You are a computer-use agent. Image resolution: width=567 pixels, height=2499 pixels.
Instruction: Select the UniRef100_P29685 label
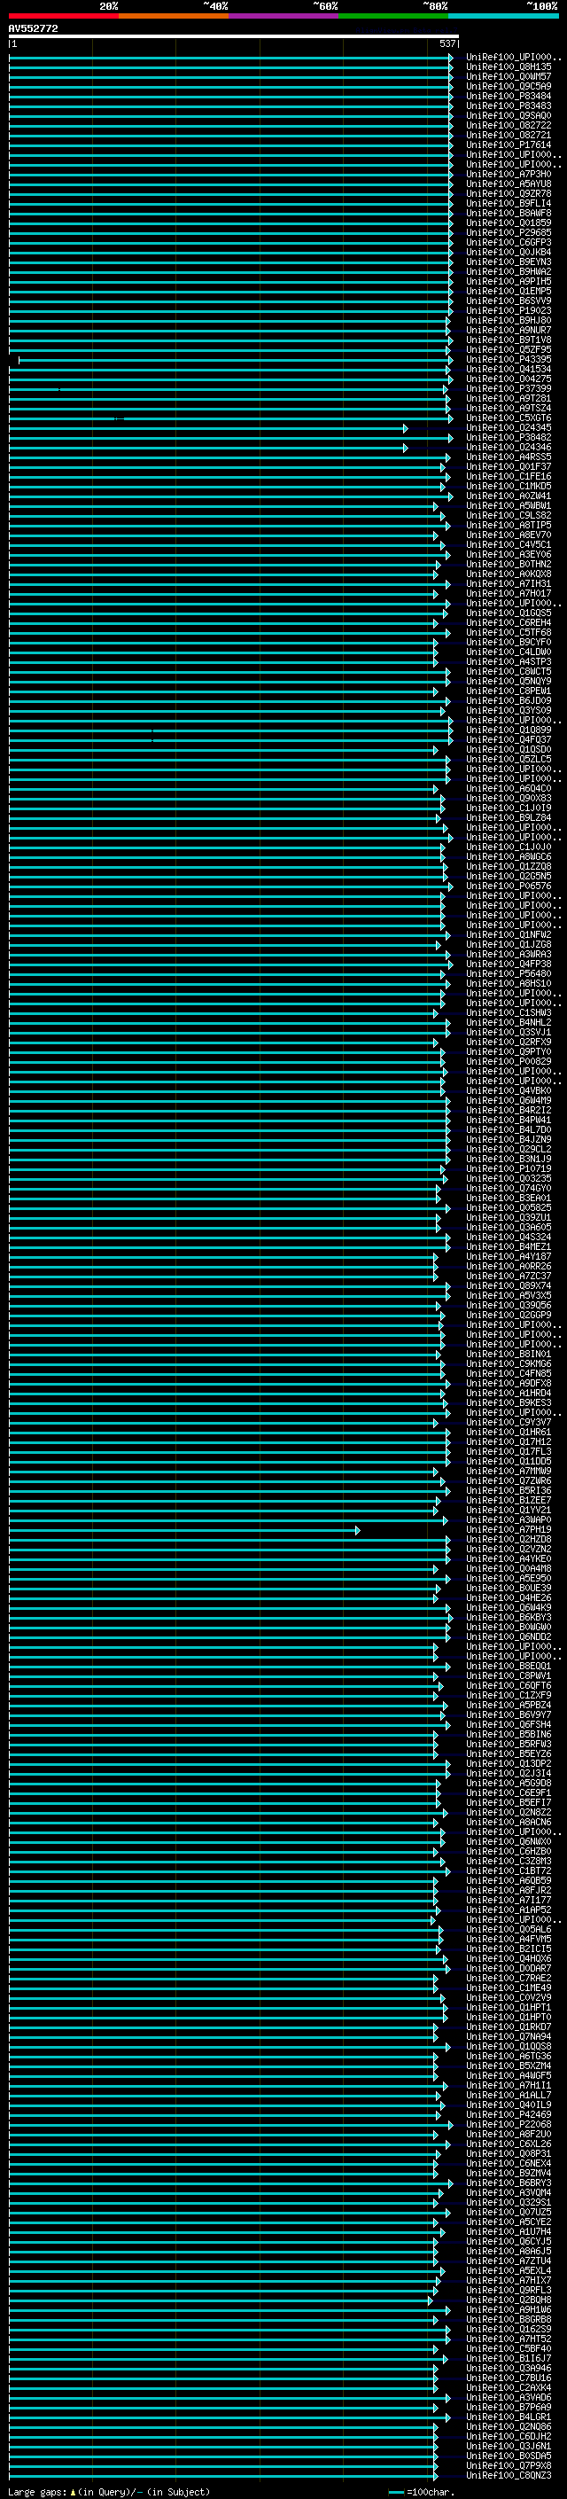[x=508, y=233]
